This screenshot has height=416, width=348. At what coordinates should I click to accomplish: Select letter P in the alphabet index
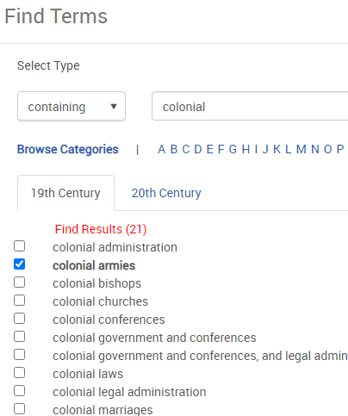tap(340, 149)
